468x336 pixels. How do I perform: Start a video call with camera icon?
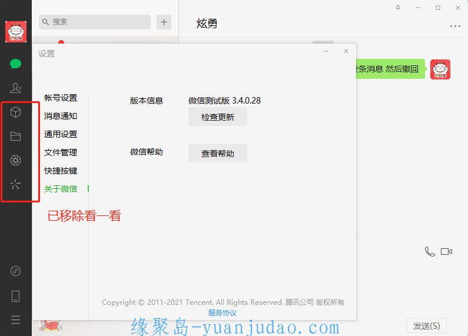[446, 251]
